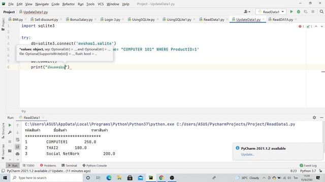This screenshot has width=325, height=182.
Task: Open the Python Console tool window
Action: tap(94, 165)
